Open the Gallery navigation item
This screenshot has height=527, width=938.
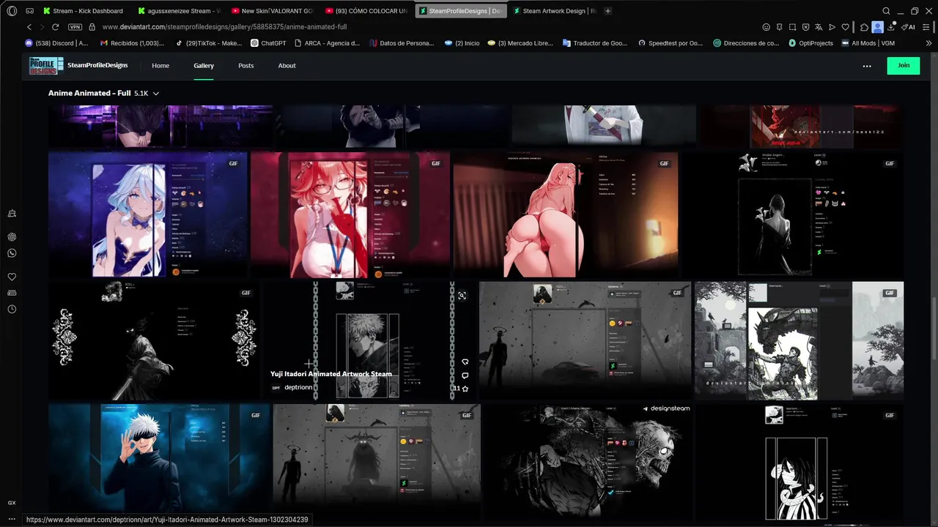(204, 65)
